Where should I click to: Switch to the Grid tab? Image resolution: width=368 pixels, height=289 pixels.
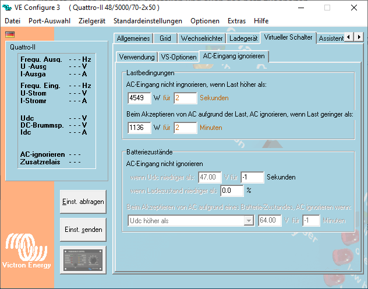click(x=165, y=38)
